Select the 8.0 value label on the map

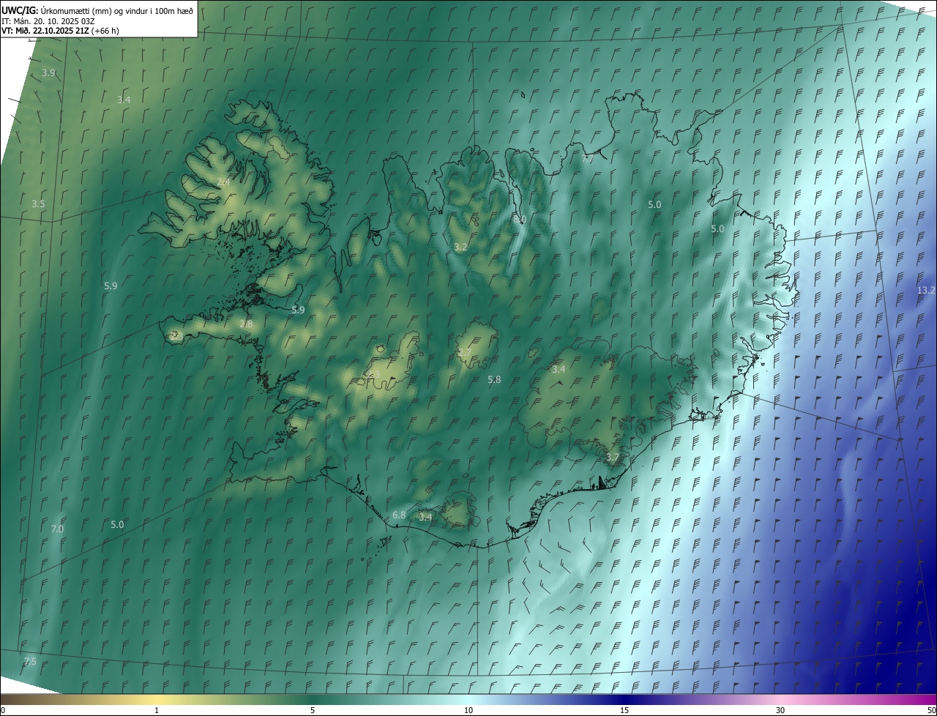(x=520, y=220)
